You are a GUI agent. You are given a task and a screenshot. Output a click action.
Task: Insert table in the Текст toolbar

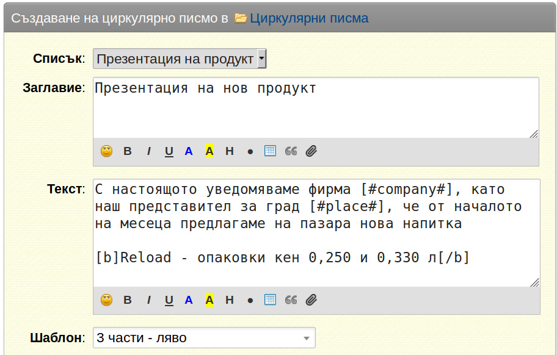pos(270,299)
